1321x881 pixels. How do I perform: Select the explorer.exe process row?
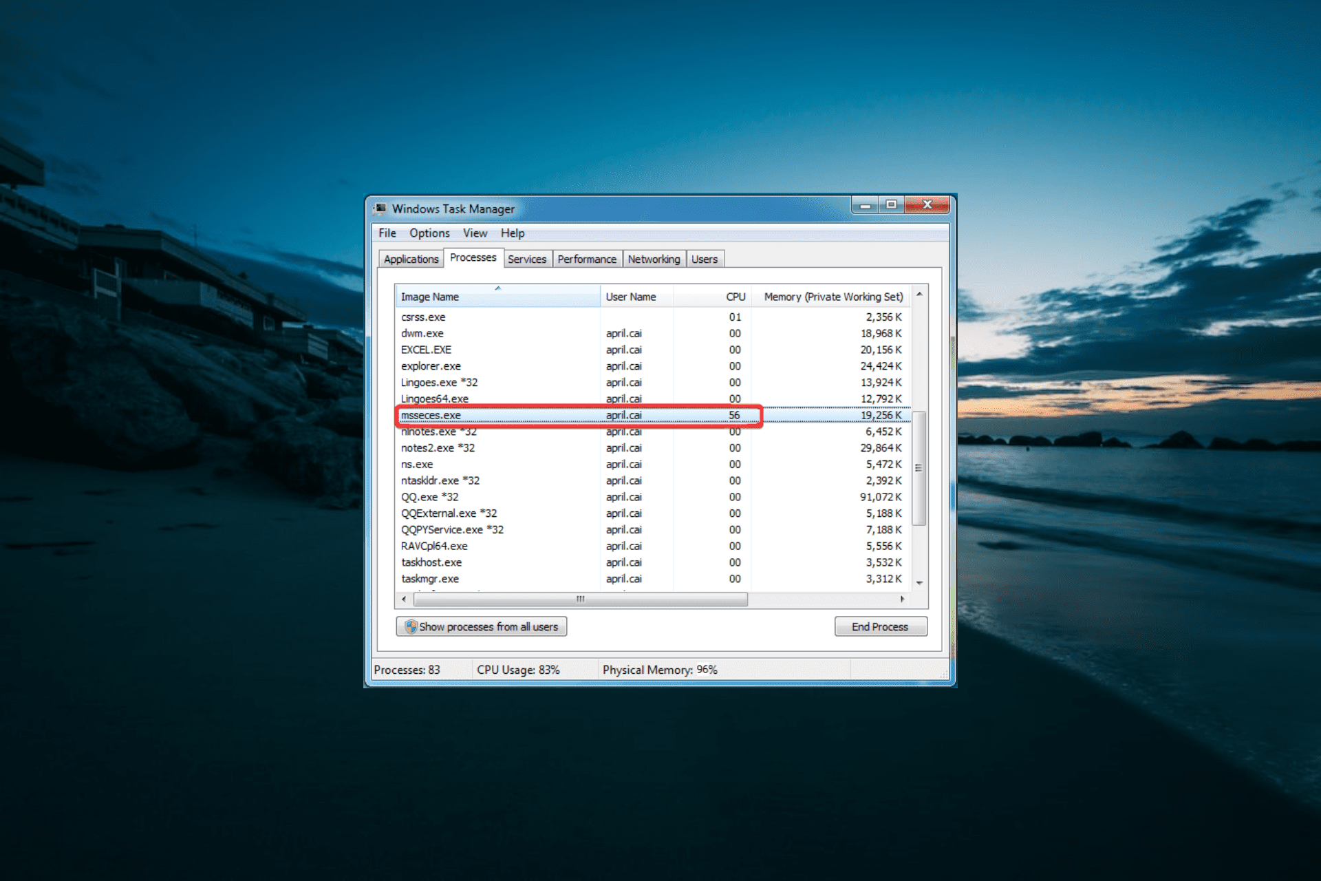(x=431, y=366)
